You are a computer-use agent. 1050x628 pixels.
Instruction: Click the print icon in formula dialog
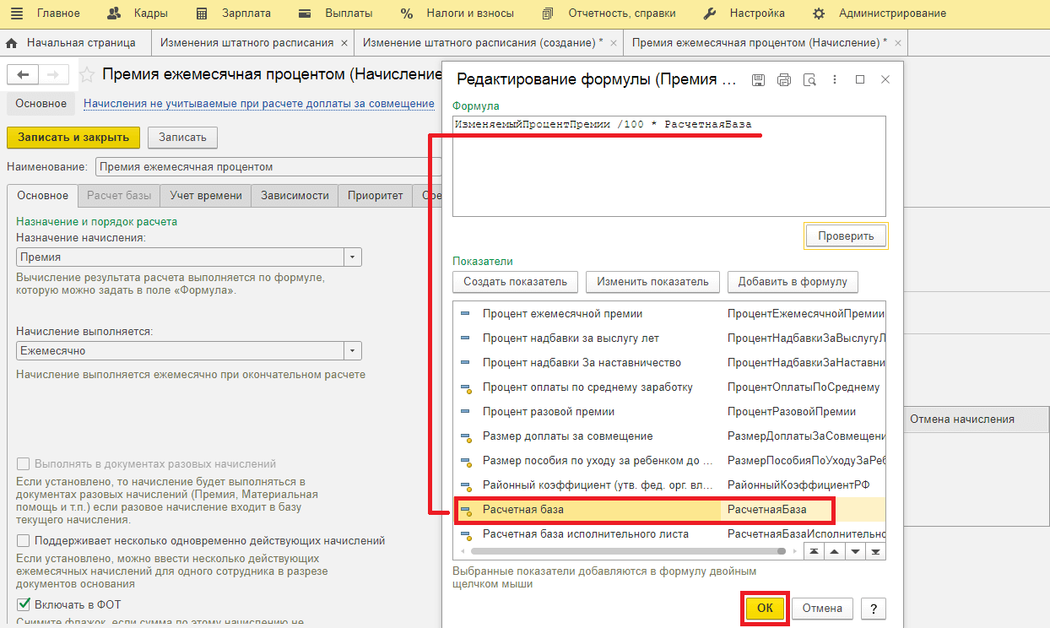click(x=783, y=79)
